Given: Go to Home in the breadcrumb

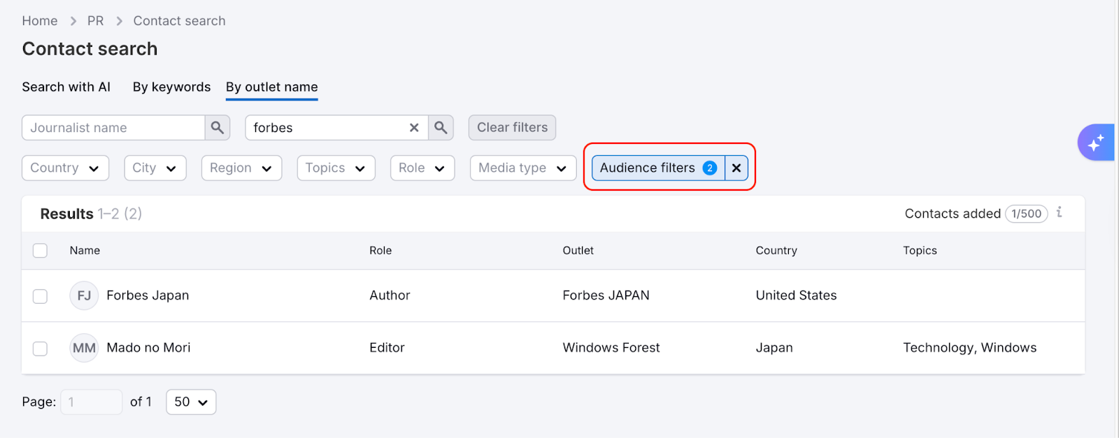Looking at the screenshot, I should pyautogui.click(x=40, y=21).
